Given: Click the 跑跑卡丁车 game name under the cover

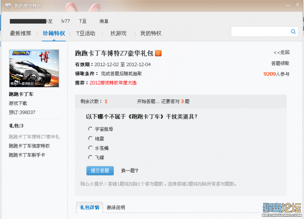Looking at the screenshot, I should [x=21, y=94].
